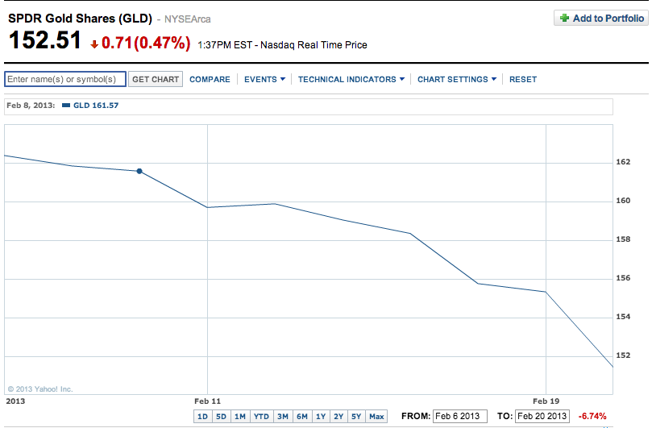This screenshot has height=428, width=652.
Task: Click the Feb 8, 2013 date legend
Action: pyautogui.click(x=31, y=106)
